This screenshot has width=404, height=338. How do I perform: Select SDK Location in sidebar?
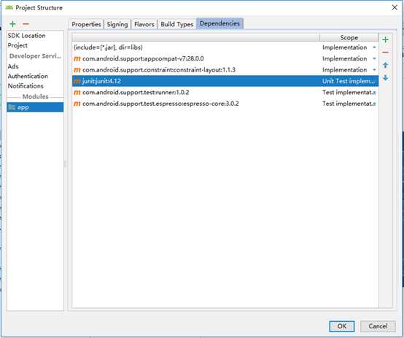click(26, 36)
